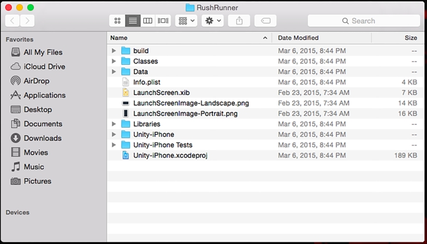Click the 189 KB size value

click(x=406, y=156)
